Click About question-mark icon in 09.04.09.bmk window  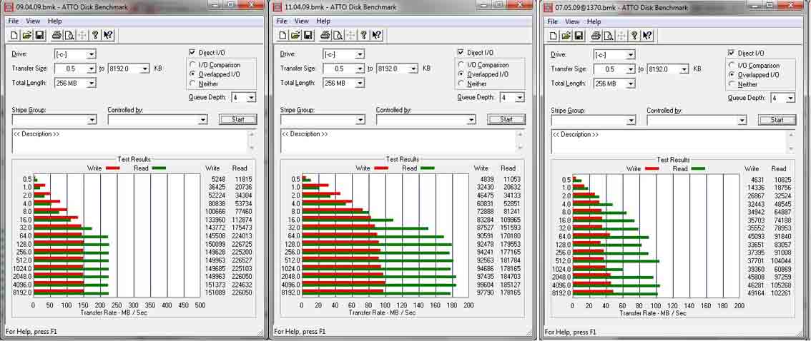[x=95, y=35]
